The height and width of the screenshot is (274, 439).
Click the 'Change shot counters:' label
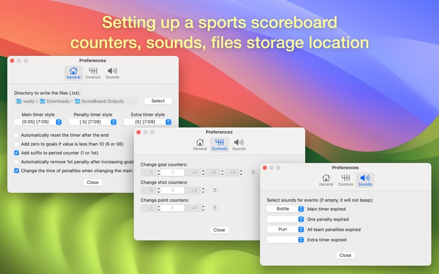(x=164, y=182)
